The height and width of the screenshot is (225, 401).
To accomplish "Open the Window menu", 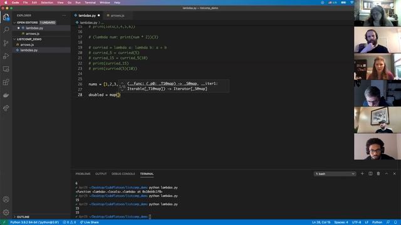I will pos(105,2).
